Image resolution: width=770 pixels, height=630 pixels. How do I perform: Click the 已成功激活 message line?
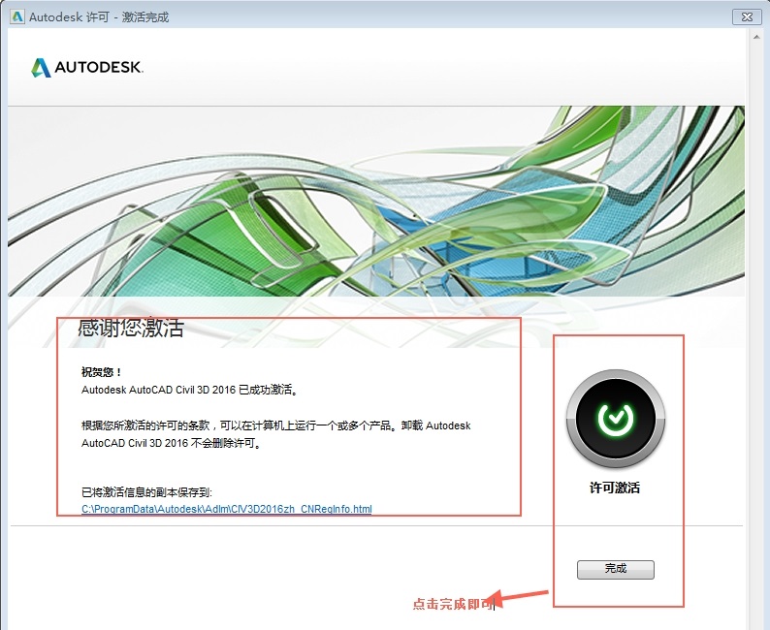(x=189, y=390)
